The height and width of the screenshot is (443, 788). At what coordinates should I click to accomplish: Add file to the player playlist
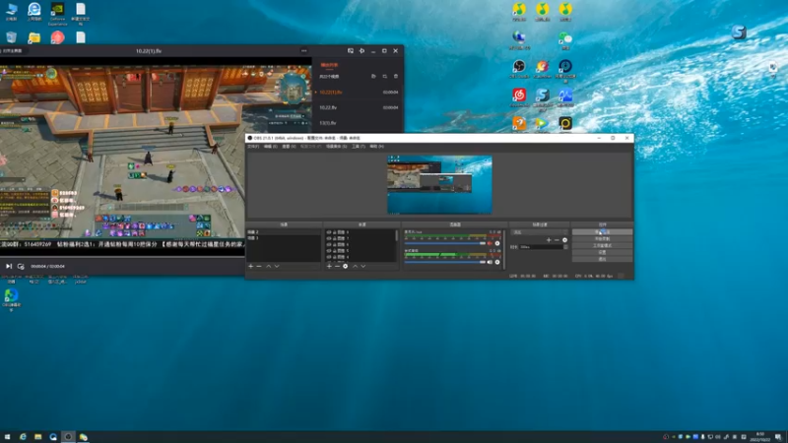373,77
